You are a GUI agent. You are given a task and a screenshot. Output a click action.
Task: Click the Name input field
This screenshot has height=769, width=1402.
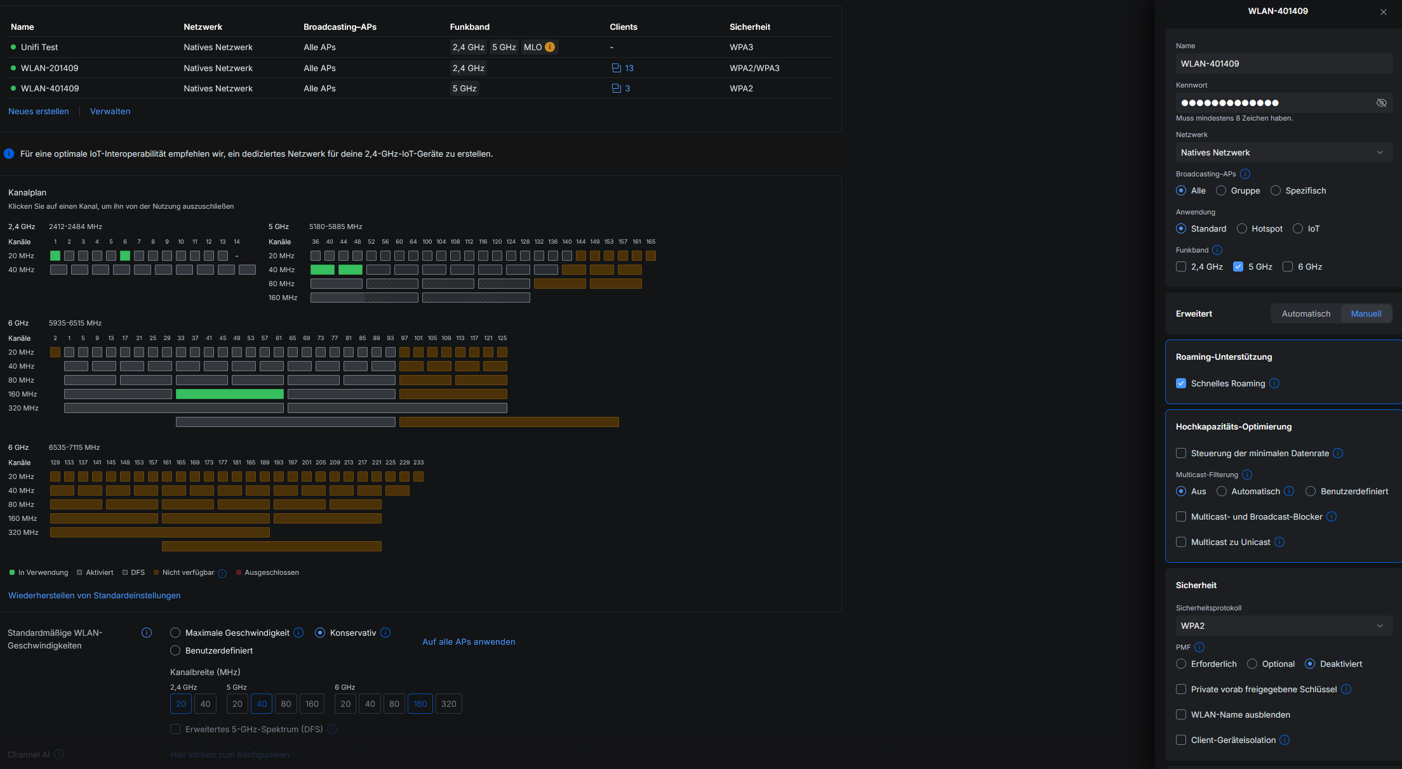pyautogui.click(x=1283, y=63)
